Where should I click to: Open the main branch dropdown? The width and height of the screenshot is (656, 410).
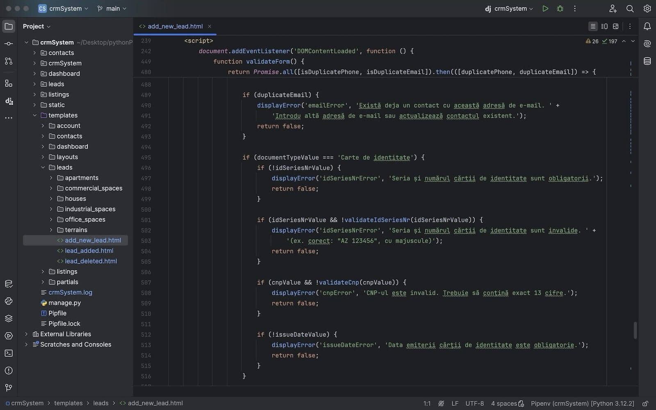112,9
